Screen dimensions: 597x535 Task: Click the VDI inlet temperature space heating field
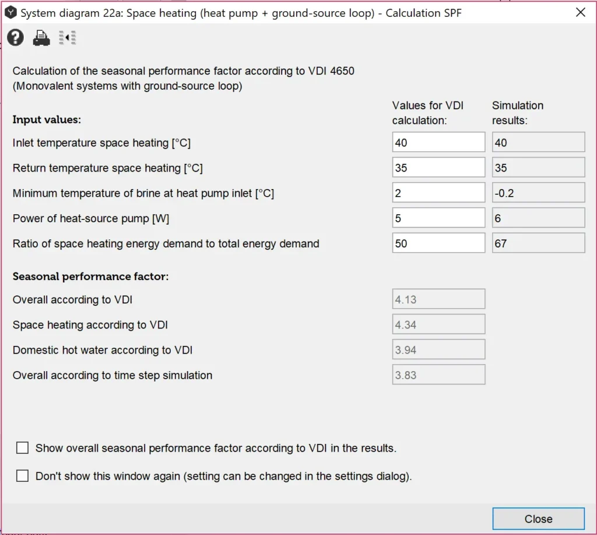[x=438, y=142]
